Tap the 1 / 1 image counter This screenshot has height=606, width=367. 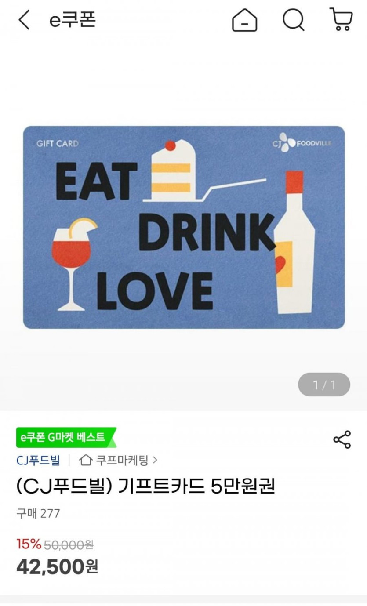pyautogui.click(x=324, y=385)
